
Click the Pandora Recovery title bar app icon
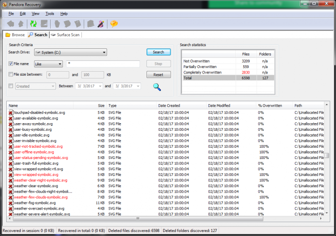pos(4,4)
